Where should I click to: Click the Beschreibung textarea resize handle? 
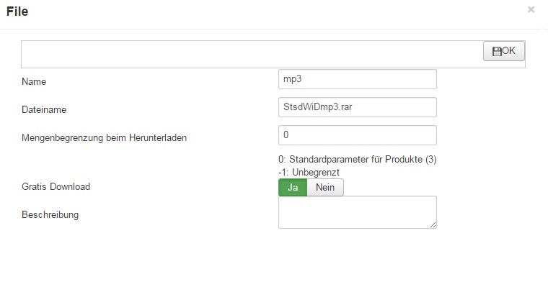pyautogui.click(x=433, y=225)
